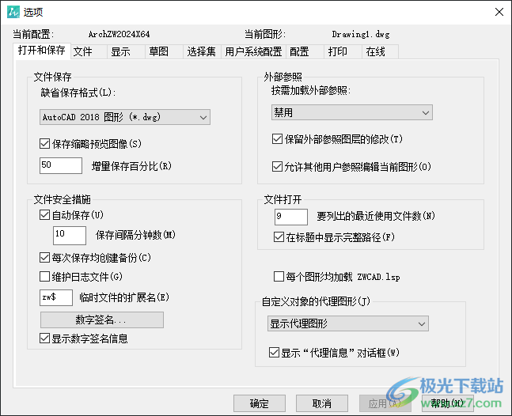
Task: Go to the 用户系统配置 tab
Action: 254,52
